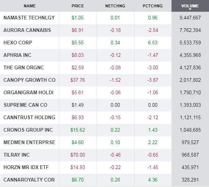The height and width of the screenshot is (187, 209).
Task: Click Cronos net change 0.22
Action: 115,130
